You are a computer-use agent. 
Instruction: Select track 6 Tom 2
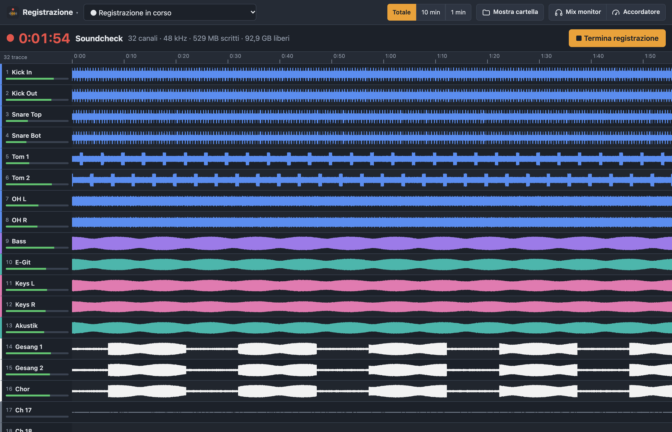pos(36,180)
